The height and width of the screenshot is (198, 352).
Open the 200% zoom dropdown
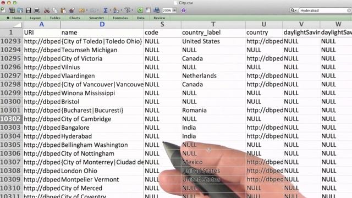174,10
